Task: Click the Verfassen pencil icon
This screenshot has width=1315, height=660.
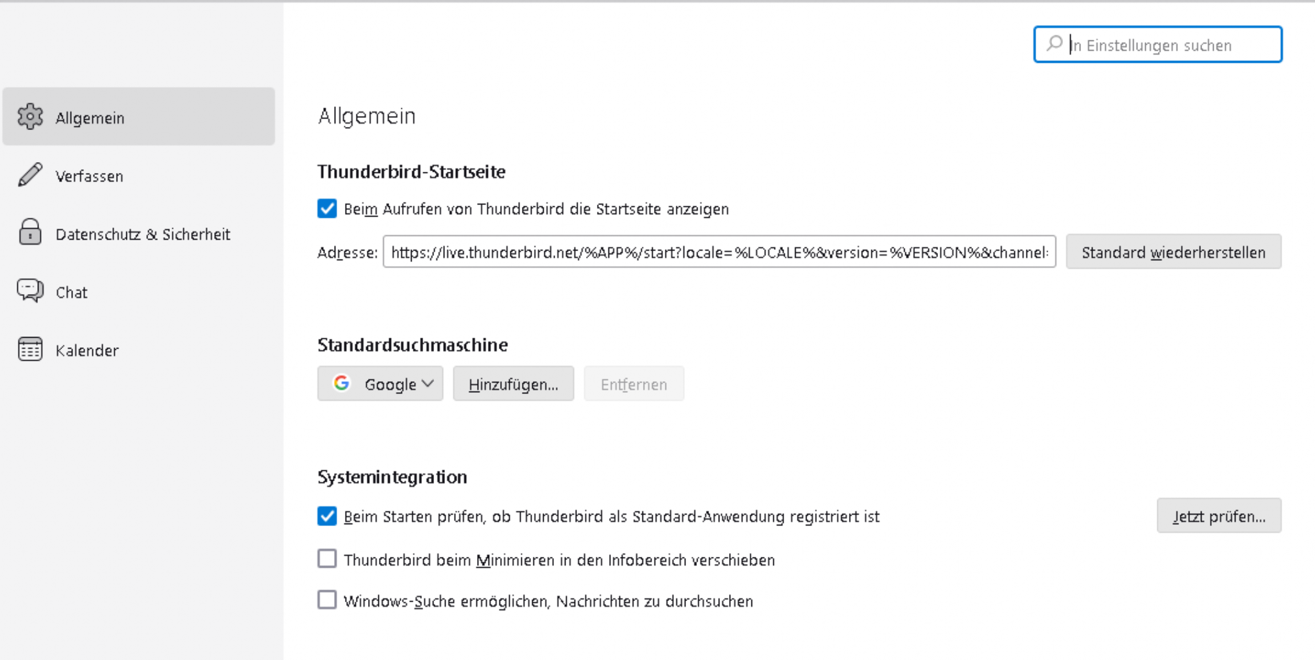Action: [30, 175]
